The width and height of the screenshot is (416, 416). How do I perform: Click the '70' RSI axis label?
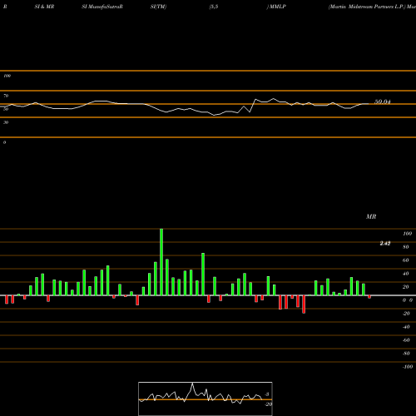[6, 96]
